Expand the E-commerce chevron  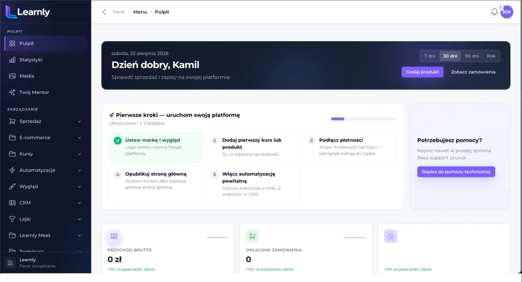79,138
